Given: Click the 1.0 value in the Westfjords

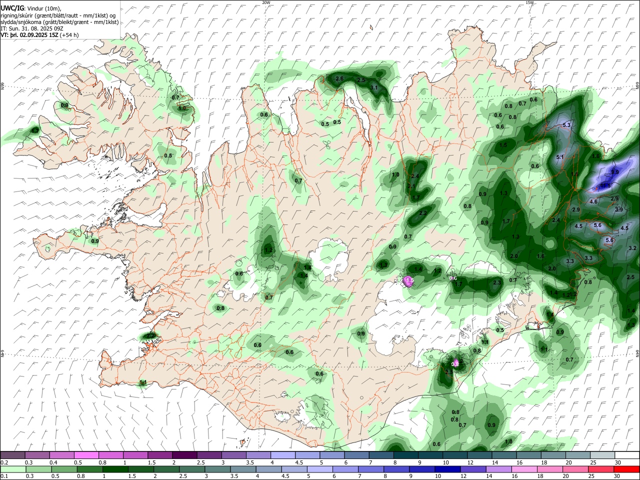Looking at the screenshot, I should pos(182,108).
